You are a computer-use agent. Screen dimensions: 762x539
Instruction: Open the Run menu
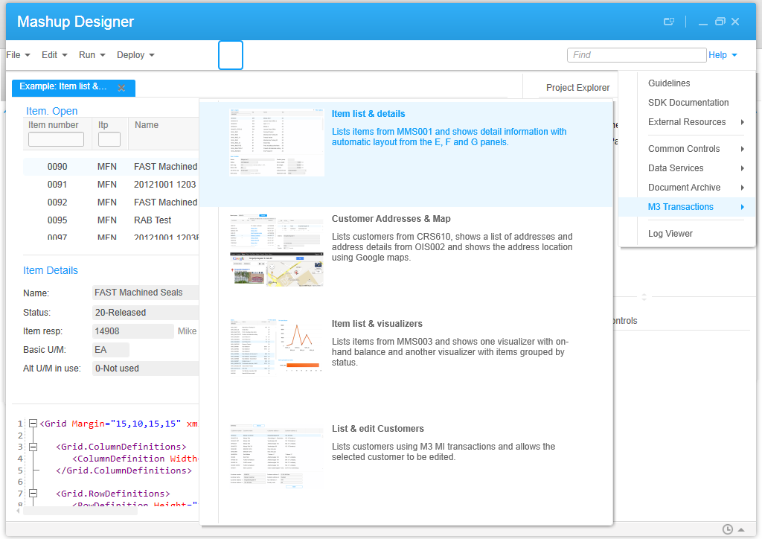click(x=92, y=55)
